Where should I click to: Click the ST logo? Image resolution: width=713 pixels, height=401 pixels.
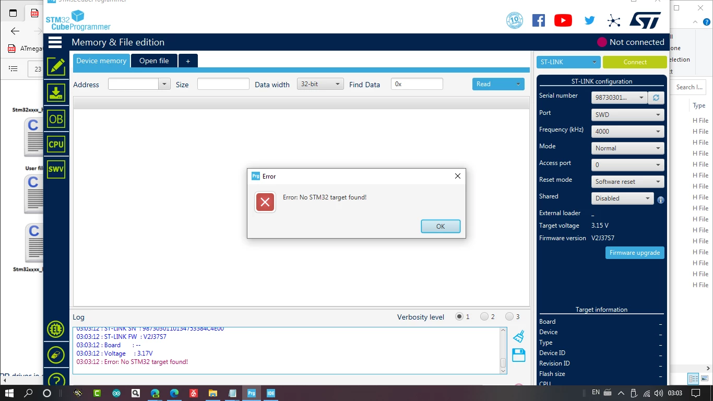tap(645, 20)
